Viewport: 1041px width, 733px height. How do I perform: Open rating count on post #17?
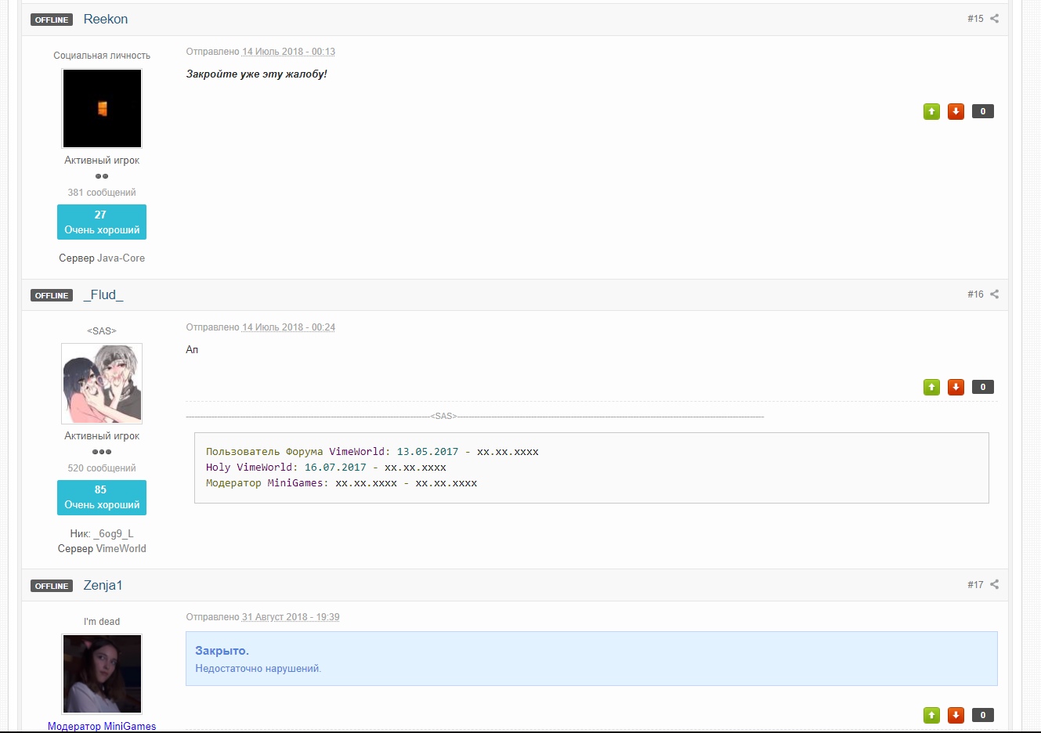(983, 715)
